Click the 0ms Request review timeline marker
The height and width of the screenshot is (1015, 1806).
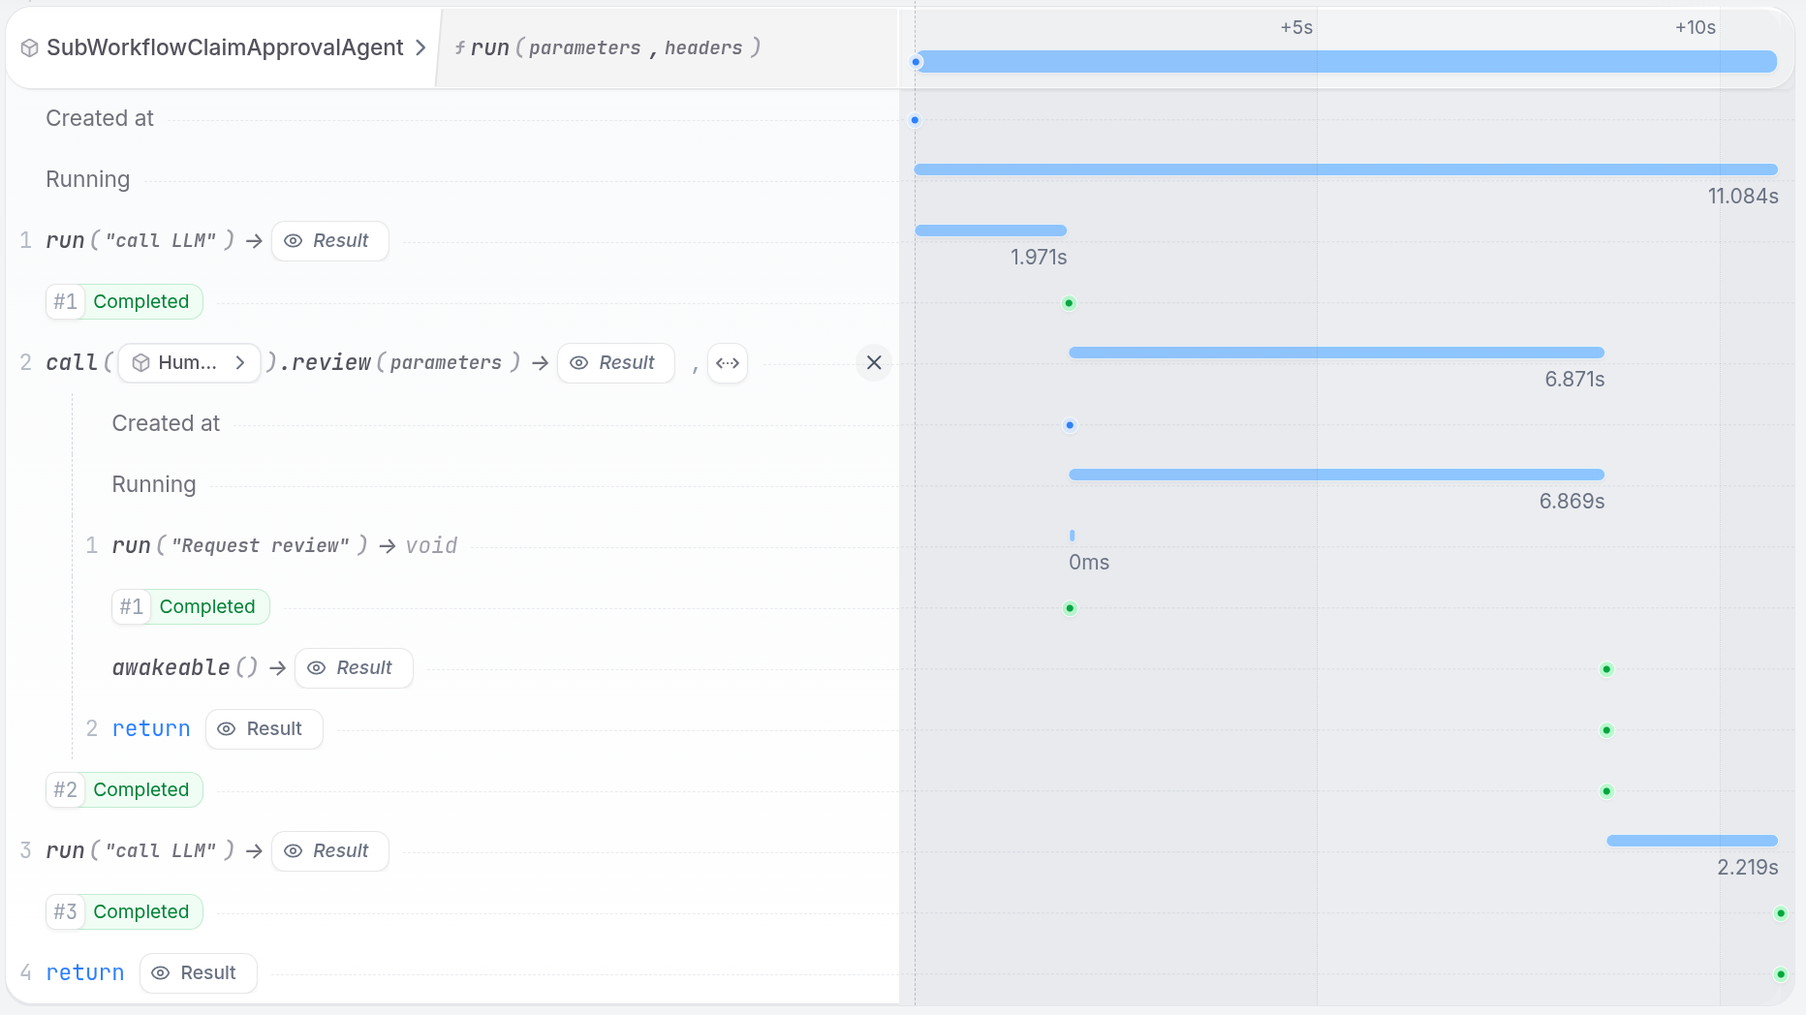[x=1072, y=536]
